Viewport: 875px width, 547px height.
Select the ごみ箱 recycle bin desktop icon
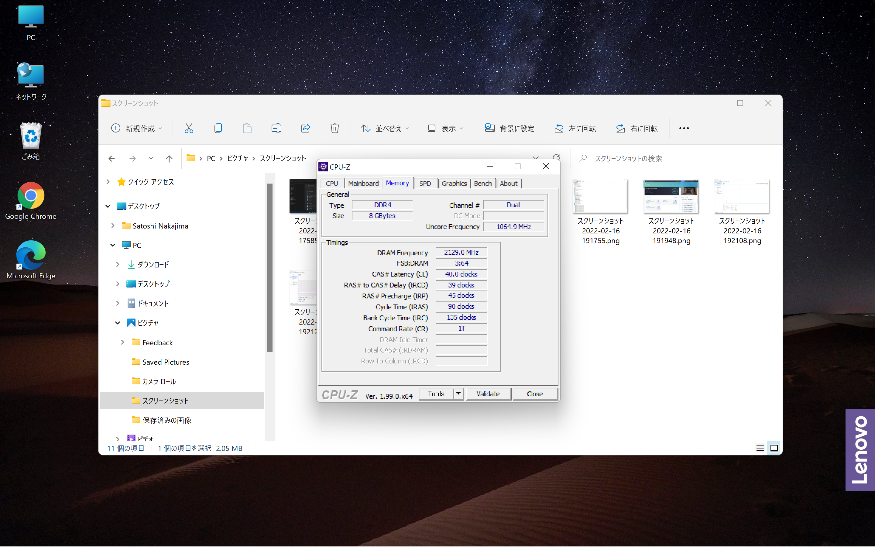(31, 141)
